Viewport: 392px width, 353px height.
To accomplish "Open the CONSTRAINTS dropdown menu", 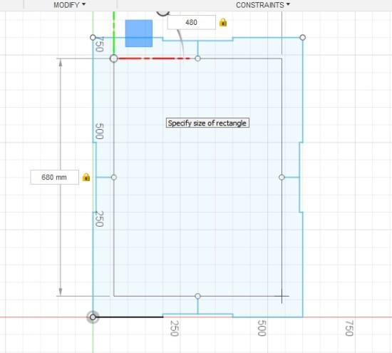I will click(x=263, y=5).
